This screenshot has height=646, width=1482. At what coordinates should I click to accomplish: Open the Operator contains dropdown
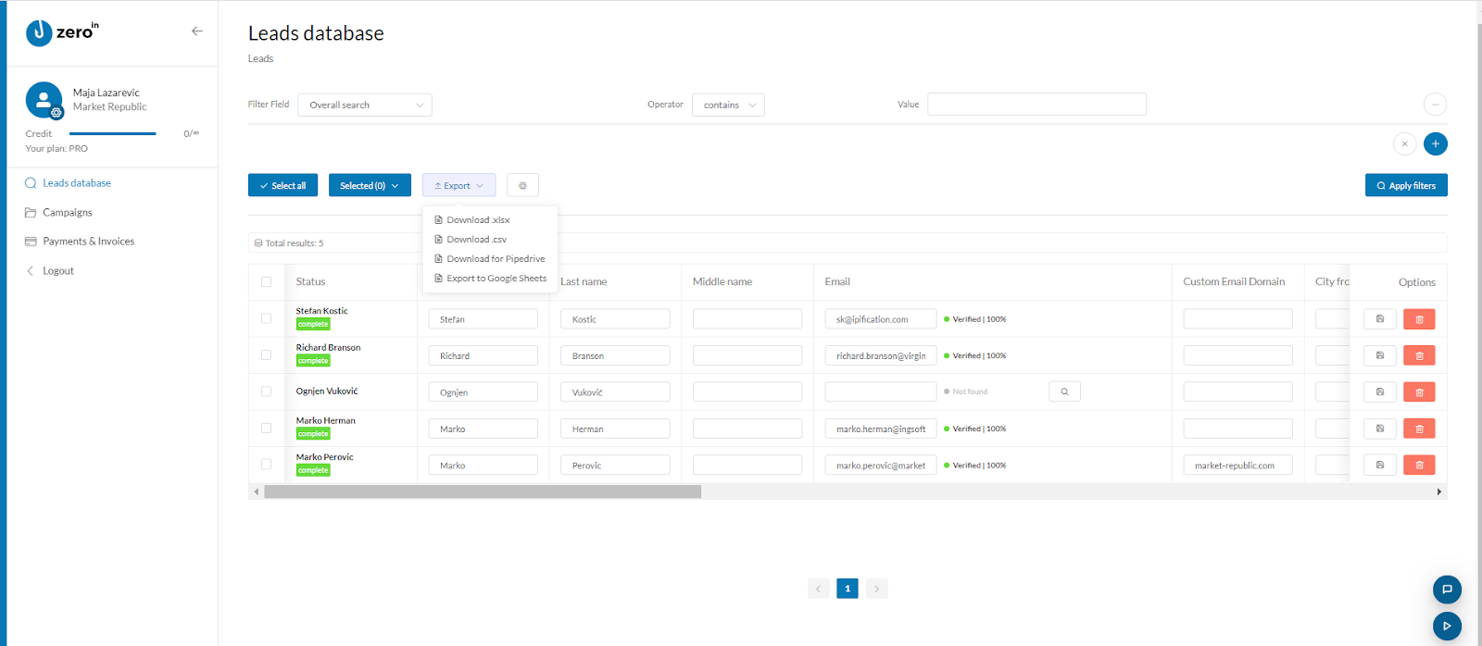tap(728, 105)
